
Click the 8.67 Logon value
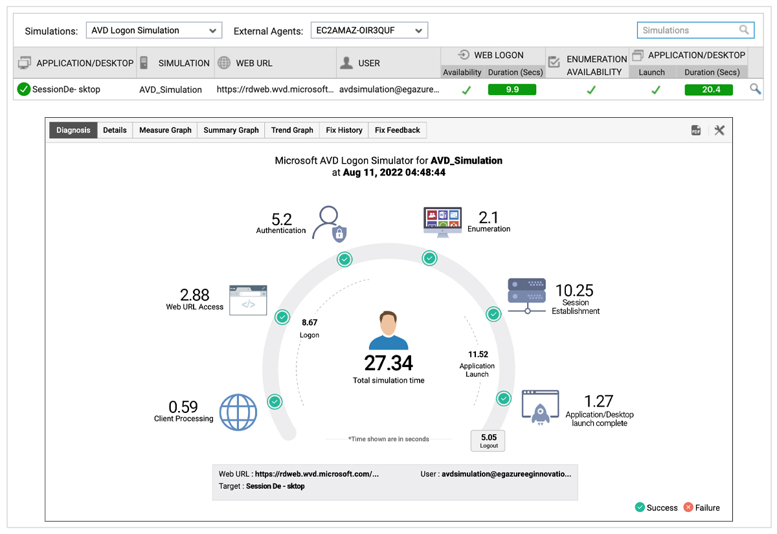pyautogui.click(x=310, y=322)
